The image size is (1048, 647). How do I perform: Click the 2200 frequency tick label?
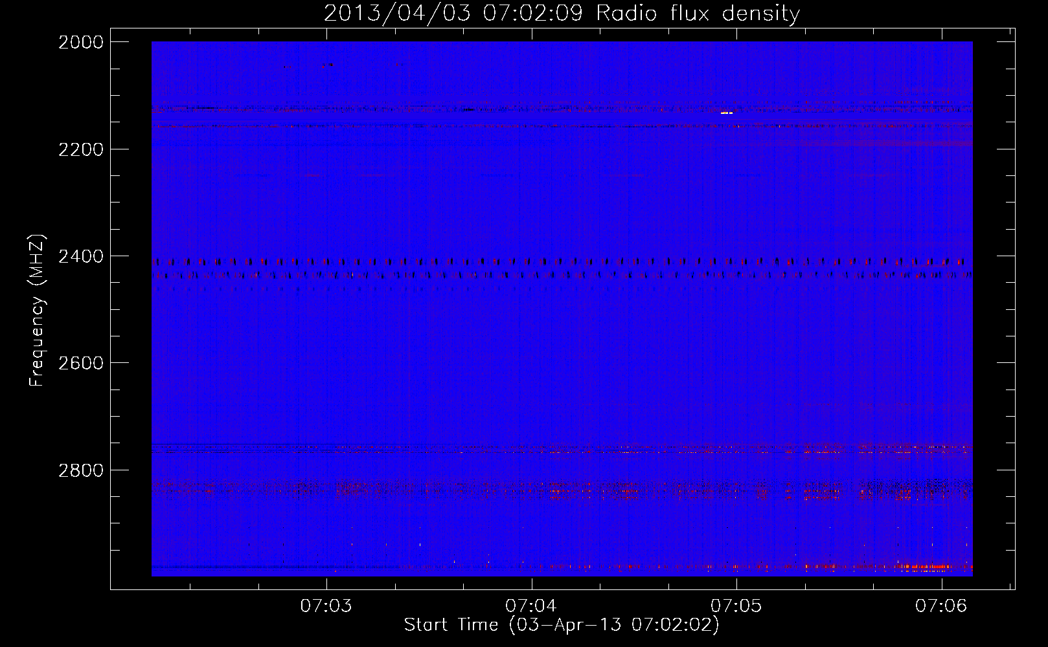click(x=81, y=149)
